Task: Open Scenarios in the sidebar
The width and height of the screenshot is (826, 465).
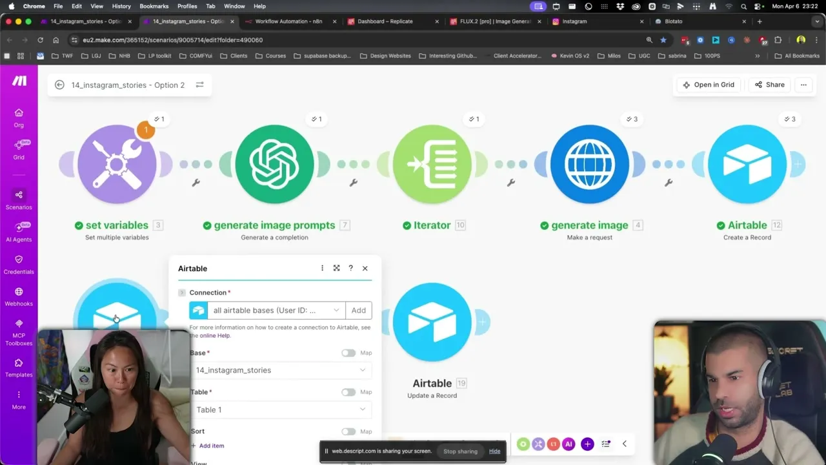Action: (19, 200)
